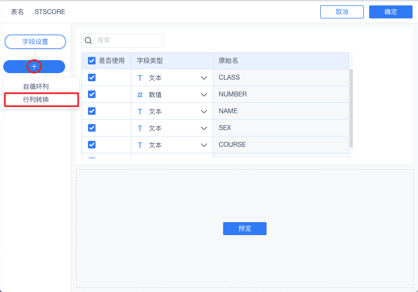Toggle the select-all 是否使用 header checkbox

tap(92, 61)
